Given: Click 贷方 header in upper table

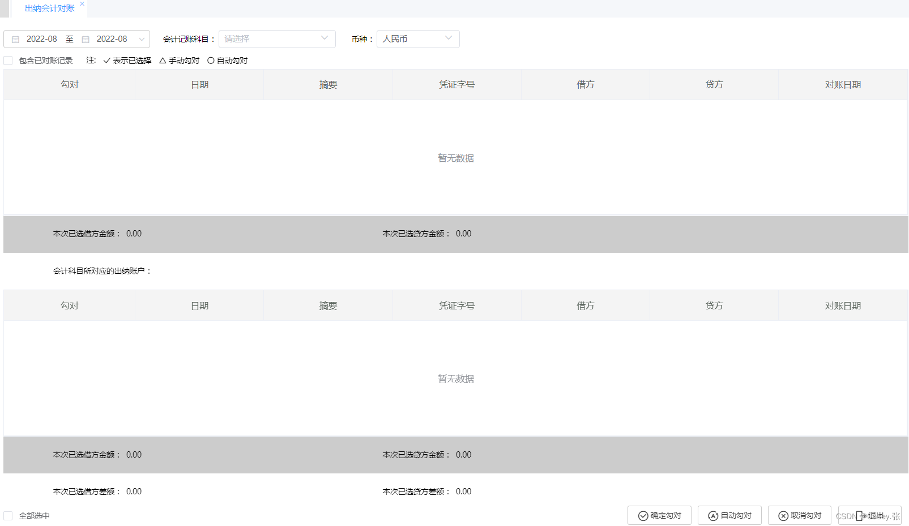Looking at the screenshot, I should click(x=714, y=84).
